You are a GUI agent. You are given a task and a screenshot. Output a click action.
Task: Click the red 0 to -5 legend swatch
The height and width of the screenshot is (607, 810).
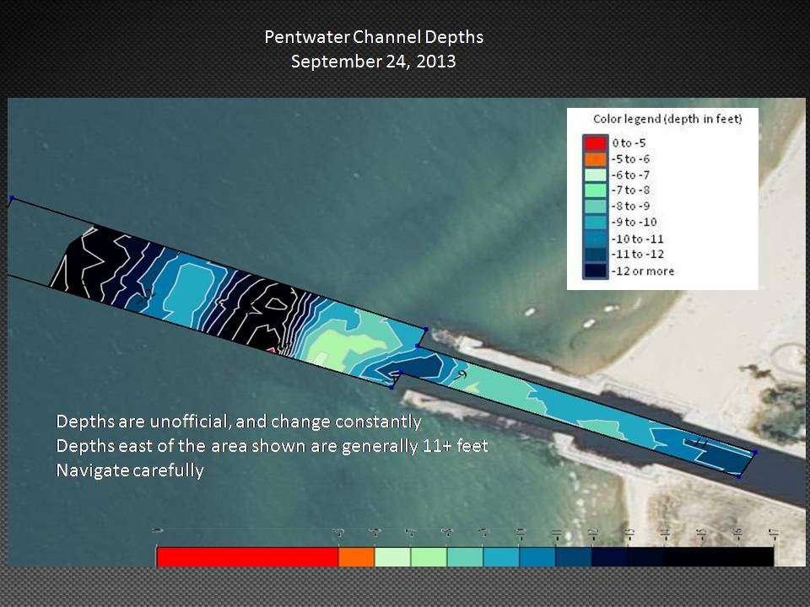[594, 142]
